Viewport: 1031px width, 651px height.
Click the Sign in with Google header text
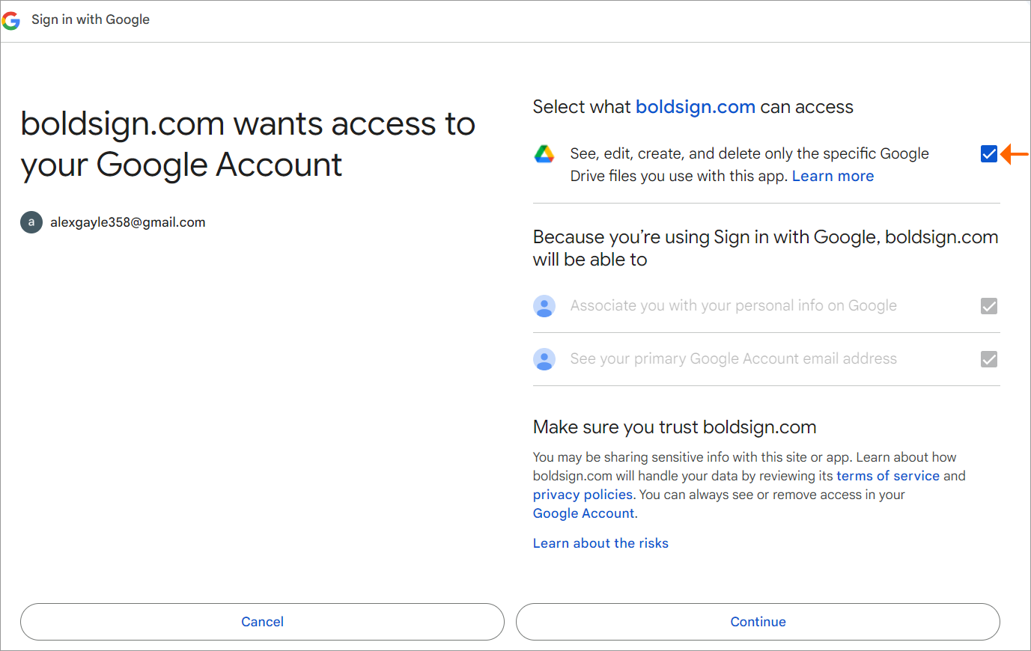click(90, 20)
